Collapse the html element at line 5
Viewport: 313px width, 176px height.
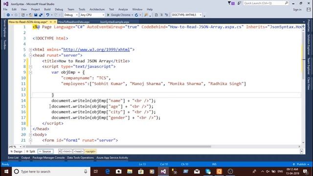30,50
